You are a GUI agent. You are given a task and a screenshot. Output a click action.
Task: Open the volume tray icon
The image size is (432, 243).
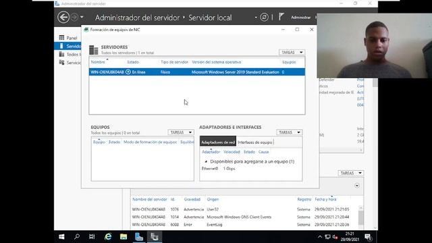pos(335,237)
